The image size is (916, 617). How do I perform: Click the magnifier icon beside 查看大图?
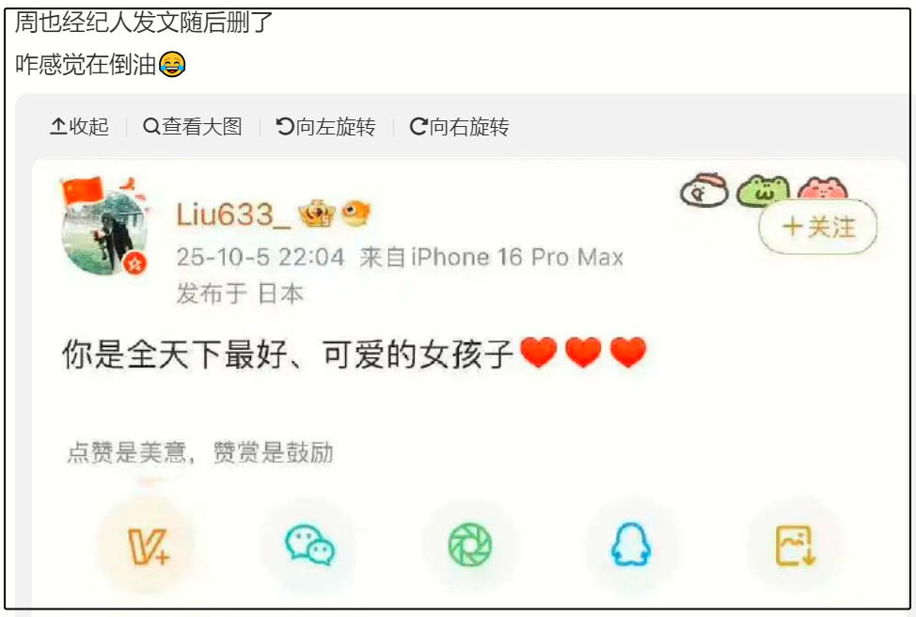151,126
